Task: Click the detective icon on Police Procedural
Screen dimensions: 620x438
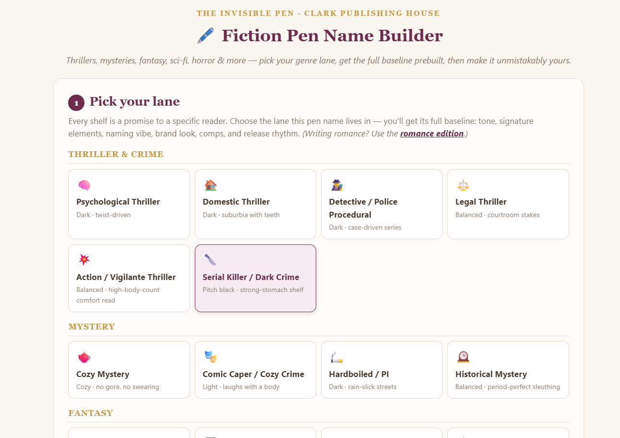Action: coord(337,185)
